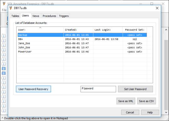Click Save as XML button

pos(126,101)
